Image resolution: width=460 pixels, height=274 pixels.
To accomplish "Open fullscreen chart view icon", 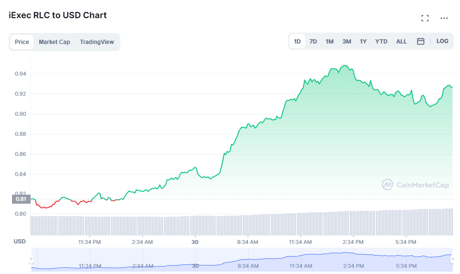I will [x=425, y=18].
